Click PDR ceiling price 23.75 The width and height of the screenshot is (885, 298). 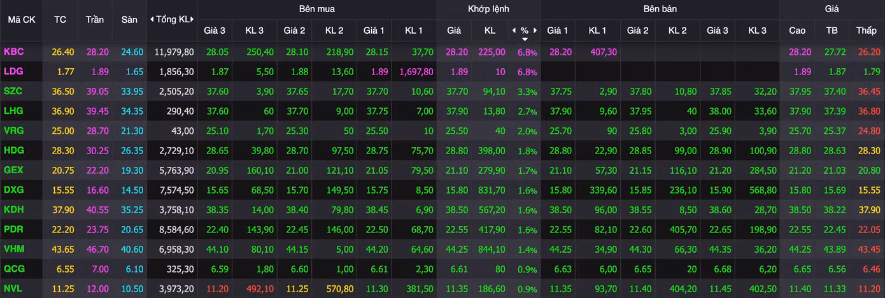click(x=97, y=230)
